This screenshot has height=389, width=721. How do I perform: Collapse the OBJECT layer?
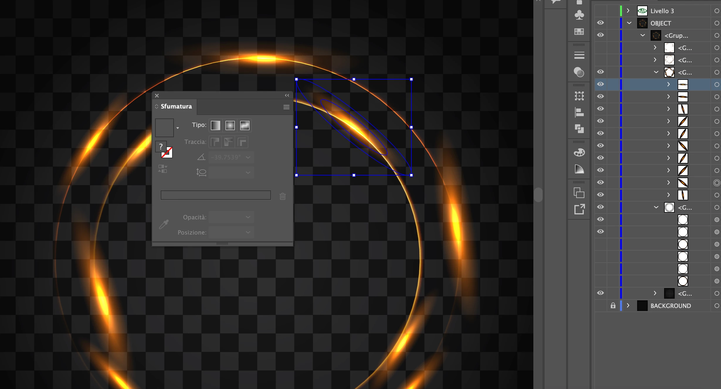(629, 23)
